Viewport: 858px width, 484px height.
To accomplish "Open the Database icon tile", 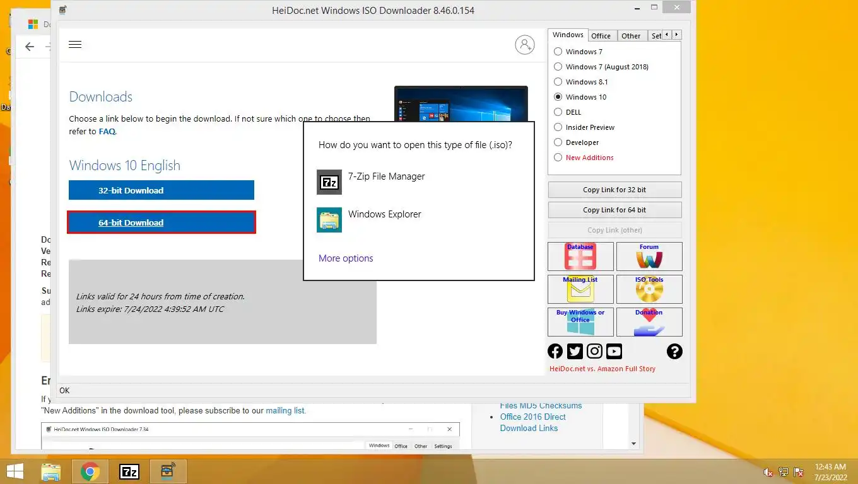I will pos(580,256).
